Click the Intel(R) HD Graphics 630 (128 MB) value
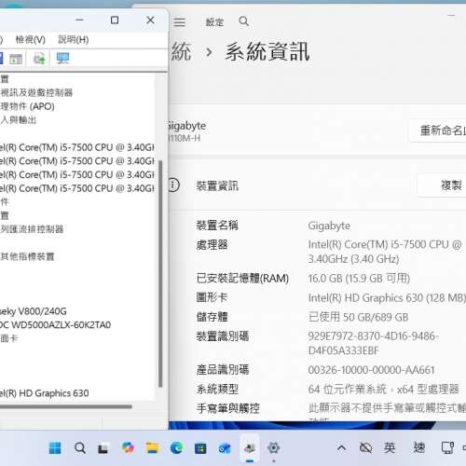 pos(387,298)
